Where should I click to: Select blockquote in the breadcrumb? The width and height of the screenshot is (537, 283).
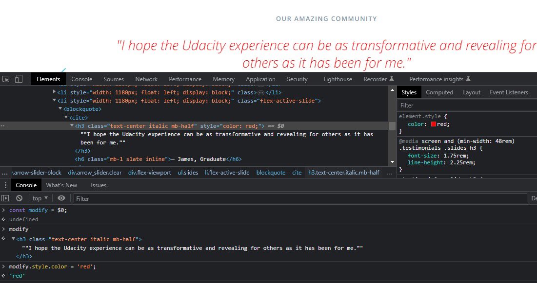271,173
